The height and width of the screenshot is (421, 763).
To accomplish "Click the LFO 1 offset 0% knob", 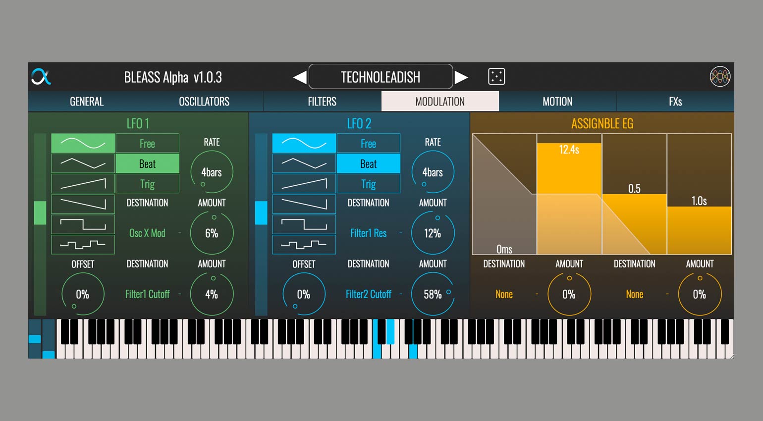I will pos(83,294).
